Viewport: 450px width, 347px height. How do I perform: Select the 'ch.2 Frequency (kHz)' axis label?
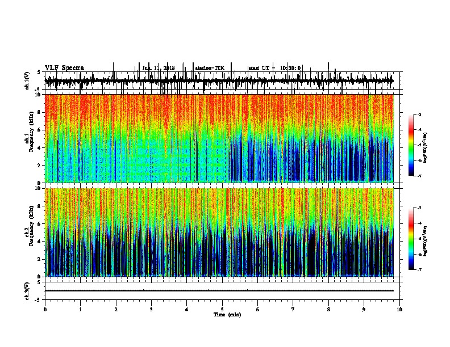tap(29, 226)
